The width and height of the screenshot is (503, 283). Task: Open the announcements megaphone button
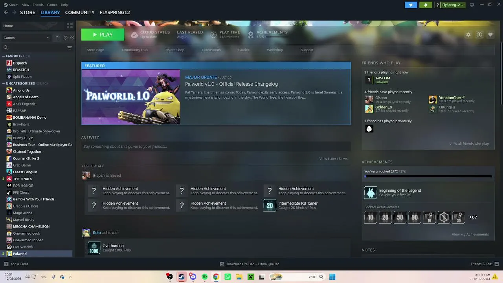(411, 5)
